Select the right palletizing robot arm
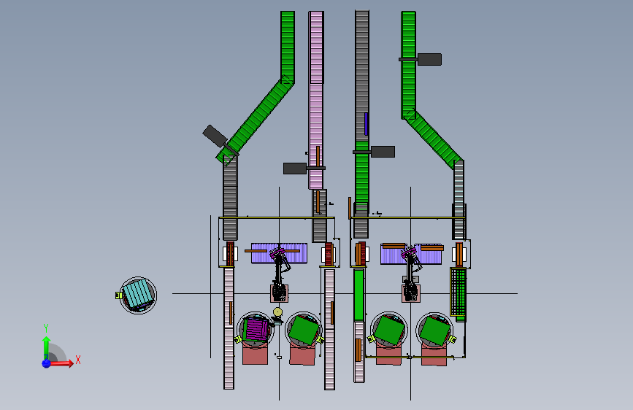The height and width of the screenshot is (410, 633). tap(410, 274)
